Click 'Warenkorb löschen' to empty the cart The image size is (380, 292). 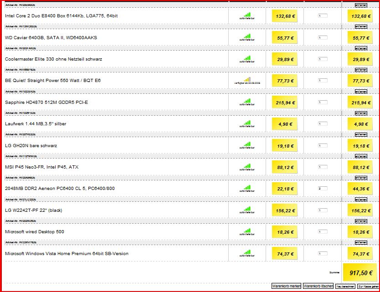[318, 286]
